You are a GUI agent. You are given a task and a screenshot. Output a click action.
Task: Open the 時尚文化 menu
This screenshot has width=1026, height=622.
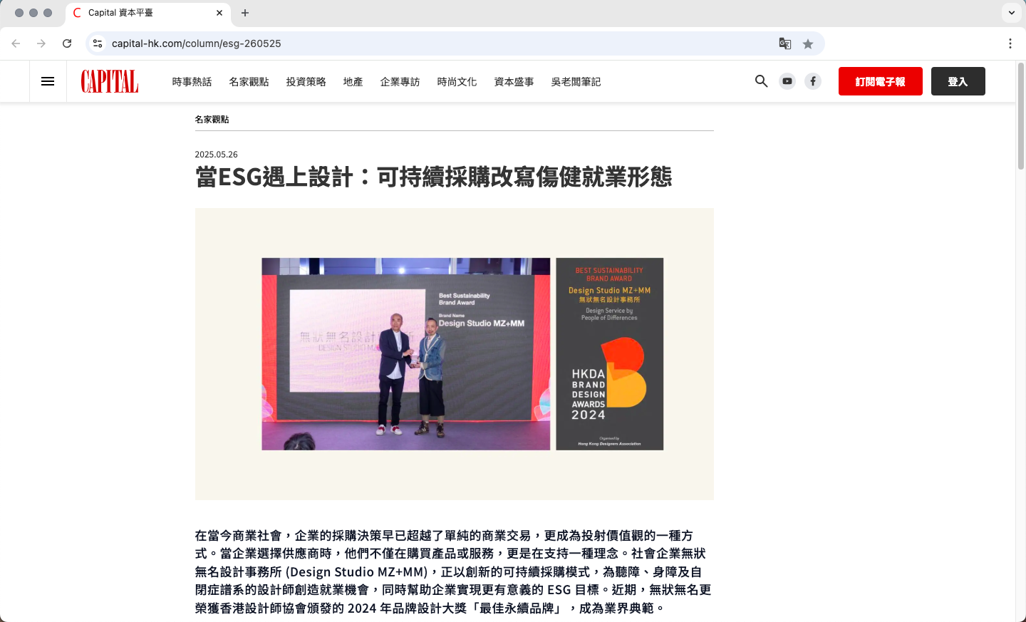[457, 82]
